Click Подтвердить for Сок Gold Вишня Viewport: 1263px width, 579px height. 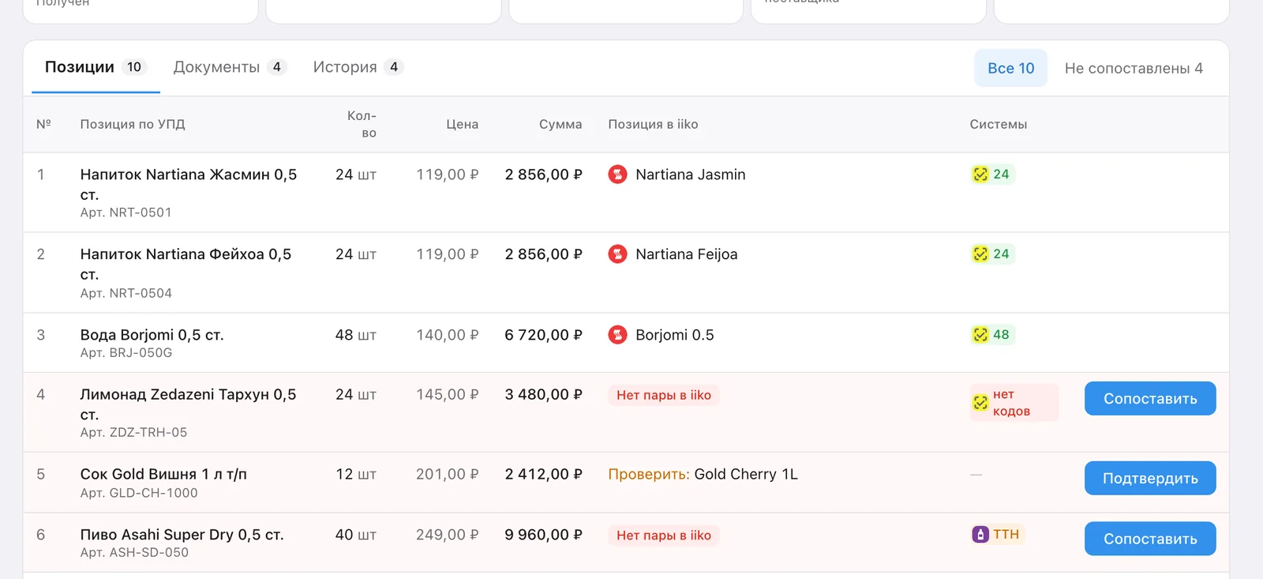[1150, 479]
